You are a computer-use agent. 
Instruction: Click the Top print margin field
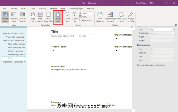point(162,49)
